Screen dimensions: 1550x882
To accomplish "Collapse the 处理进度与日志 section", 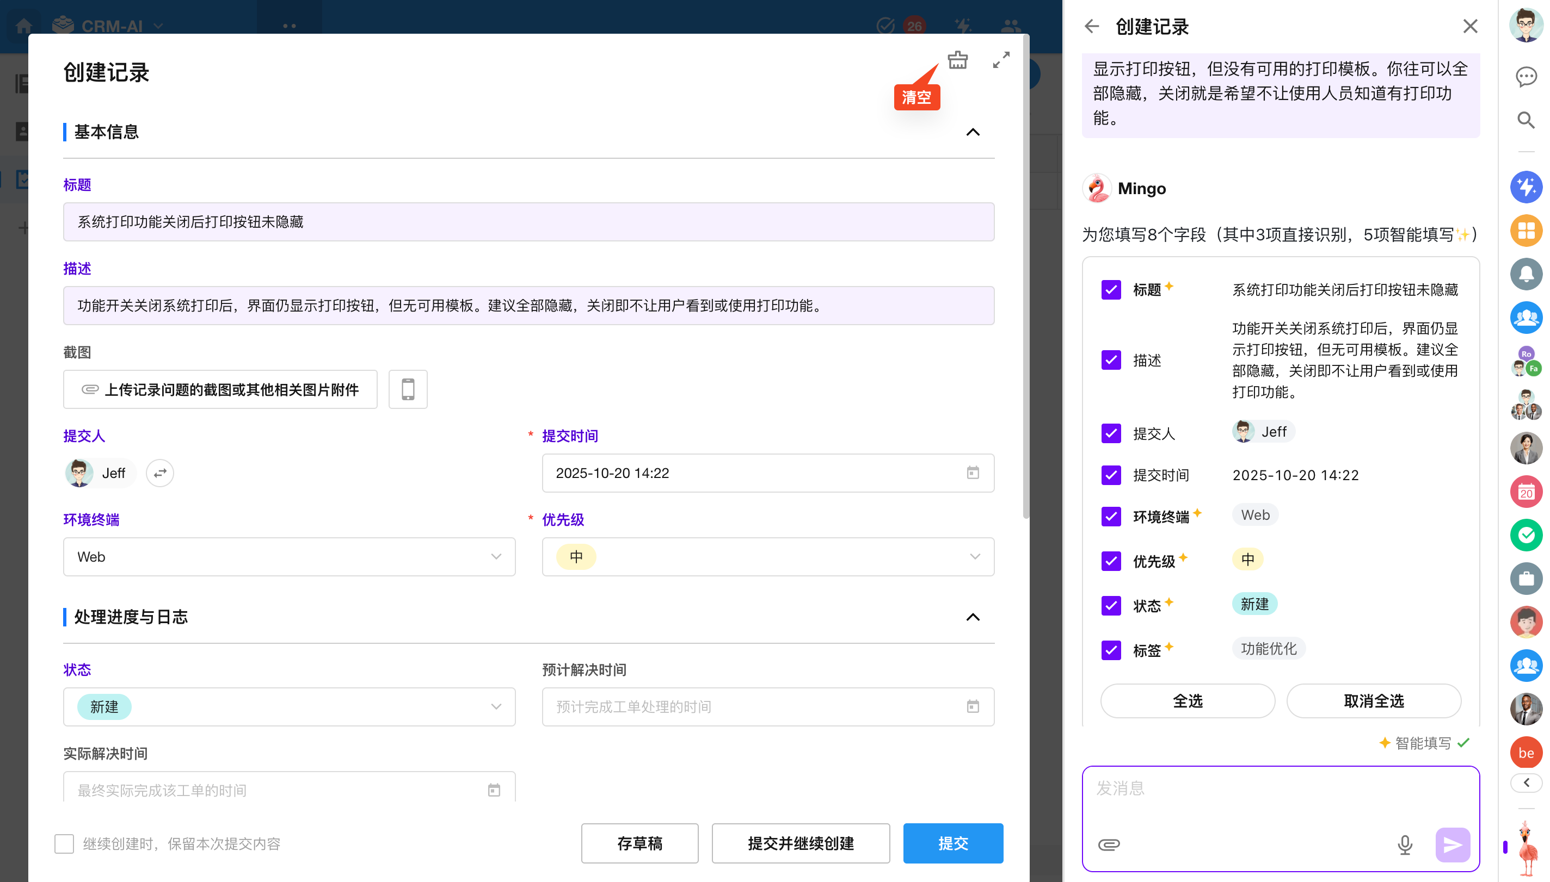I will (x=973, y=617).
